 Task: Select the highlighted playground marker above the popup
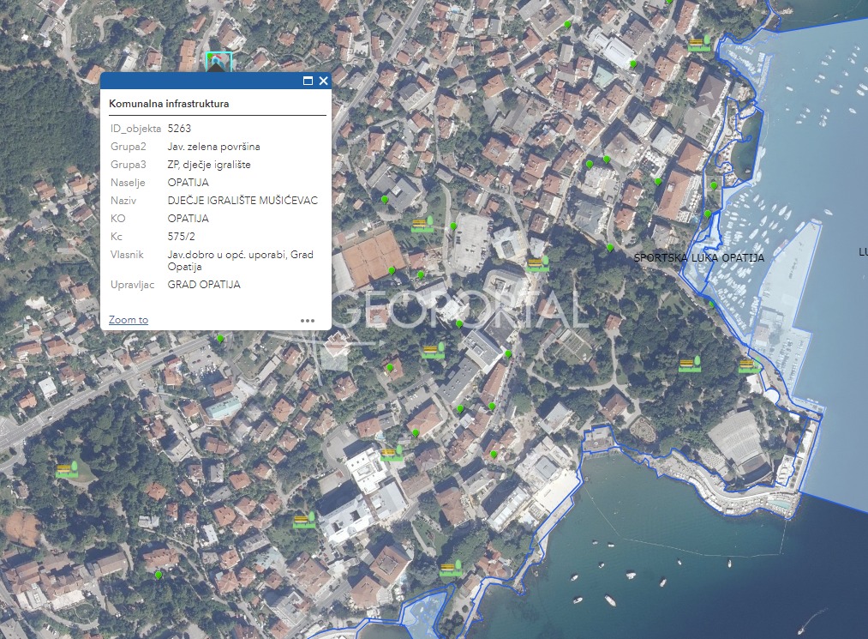coord(219,63)
